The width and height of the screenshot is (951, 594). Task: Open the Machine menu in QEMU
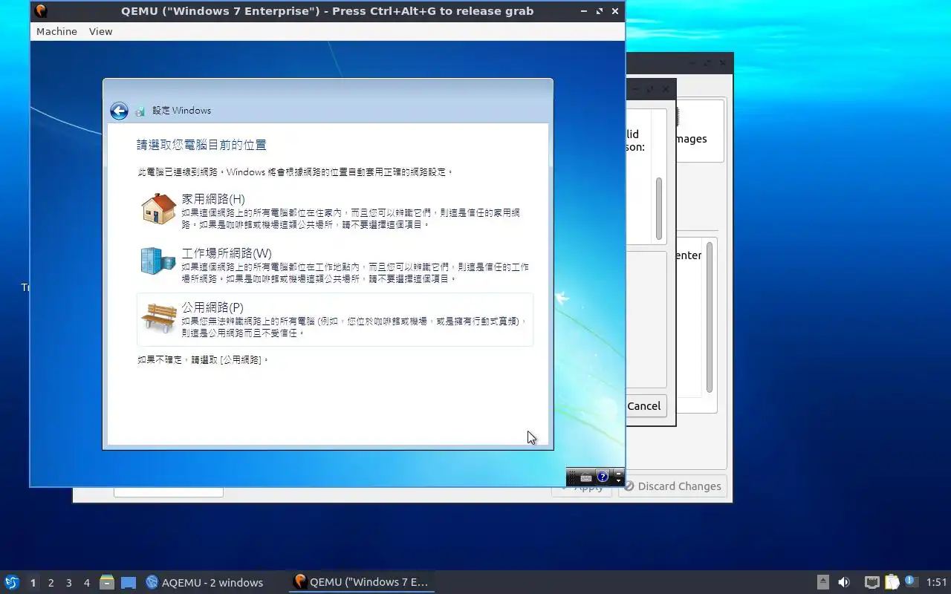(x=56, y=31)
